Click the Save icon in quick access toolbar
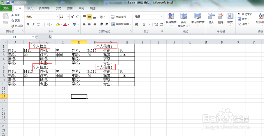The image size is (264, 136). 8,3
